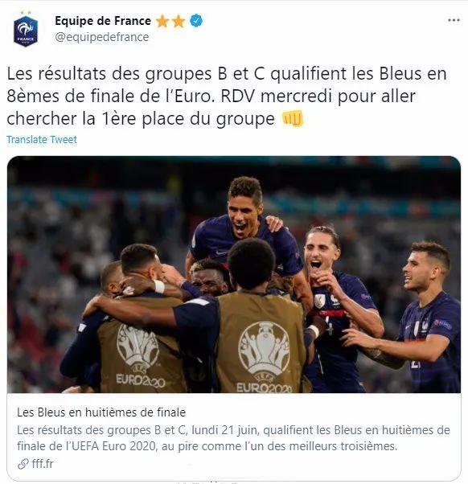468x484 pixels.
Task: Open the 'Les Bleus en huitièmes de finale' headline
Action: tap(101, 412)
